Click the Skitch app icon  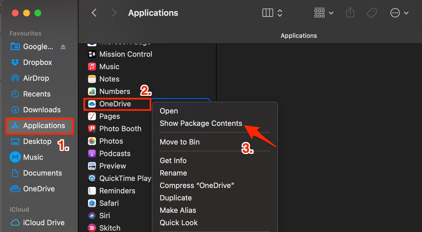click(92, 227)
